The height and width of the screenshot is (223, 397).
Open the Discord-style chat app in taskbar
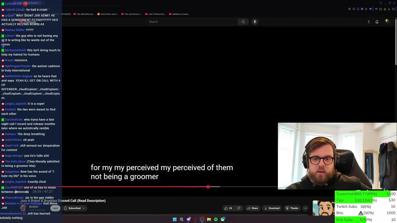tap(189, 219)
